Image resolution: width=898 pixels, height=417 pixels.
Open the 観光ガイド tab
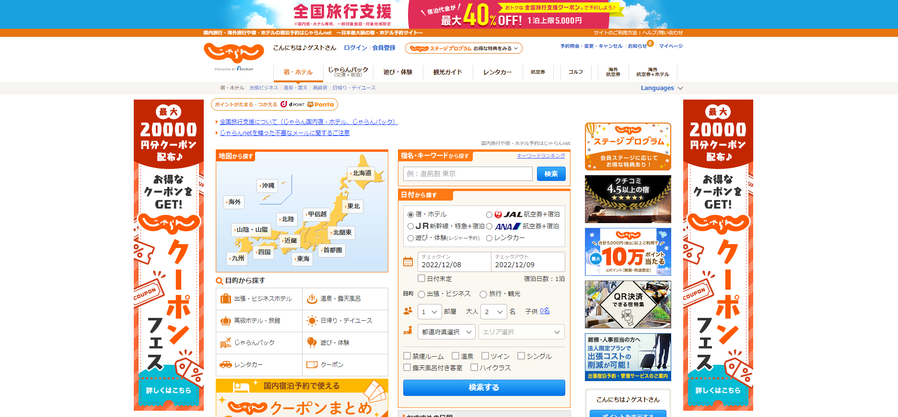[x=448, y=72]
